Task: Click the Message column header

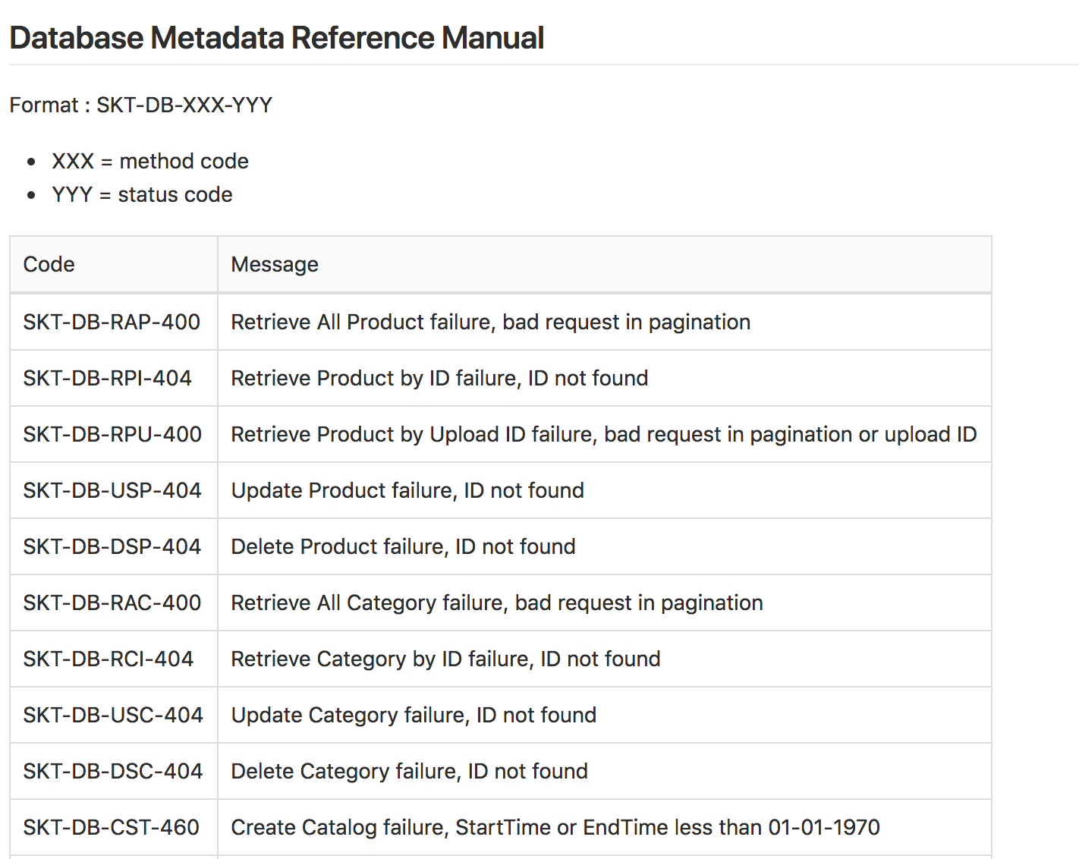Action: (275, 264)
